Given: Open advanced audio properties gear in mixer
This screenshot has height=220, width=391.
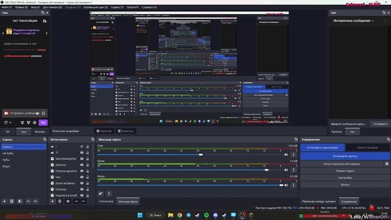Looking at the screenshot, I should tap(100, 193).
